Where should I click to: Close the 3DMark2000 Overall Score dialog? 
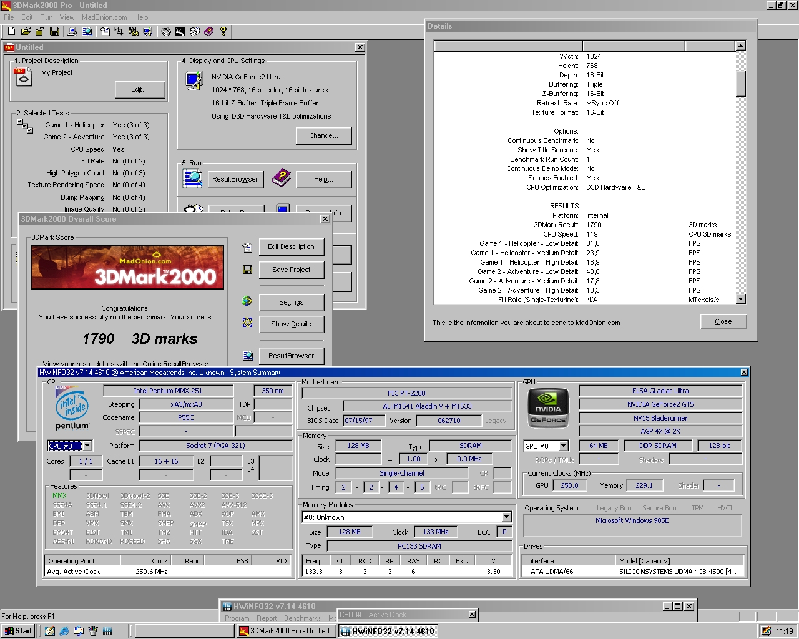point(325,219)
